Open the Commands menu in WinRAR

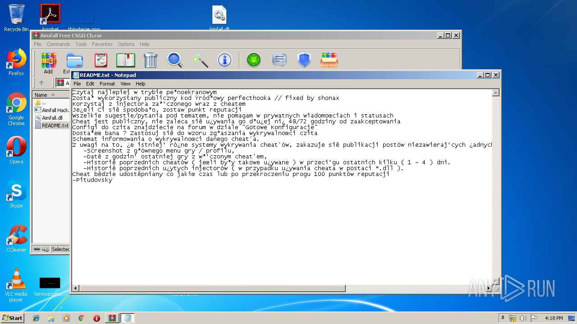point(58,44)
